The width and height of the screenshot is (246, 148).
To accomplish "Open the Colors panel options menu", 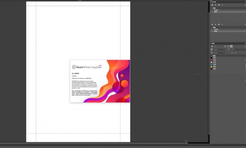I will (x=245, y=44).
